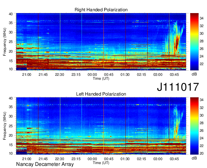Click the 22 value on the upper colorbar scale
The width and height of the screenshot is (207, 168).
click(x=202, y=64)
